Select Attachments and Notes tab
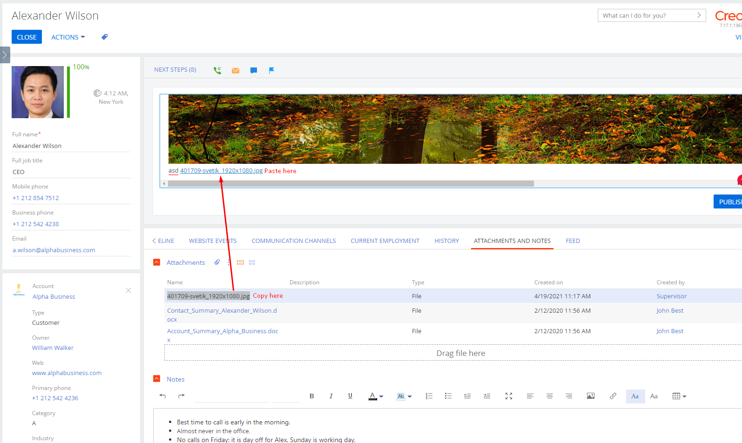Viewport: 742px width, 443px height. tap(512, 241)
